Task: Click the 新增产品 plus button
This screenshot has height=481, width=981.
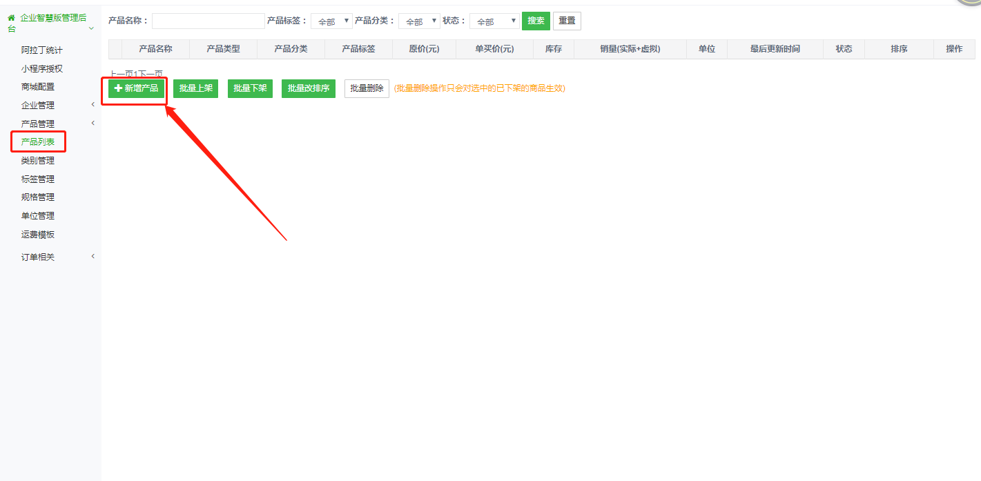Action: click(136, 88)
